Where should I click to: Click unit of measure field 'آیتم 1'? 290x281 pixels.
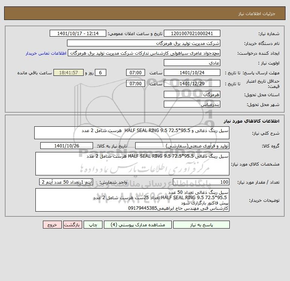pos(66,182)
